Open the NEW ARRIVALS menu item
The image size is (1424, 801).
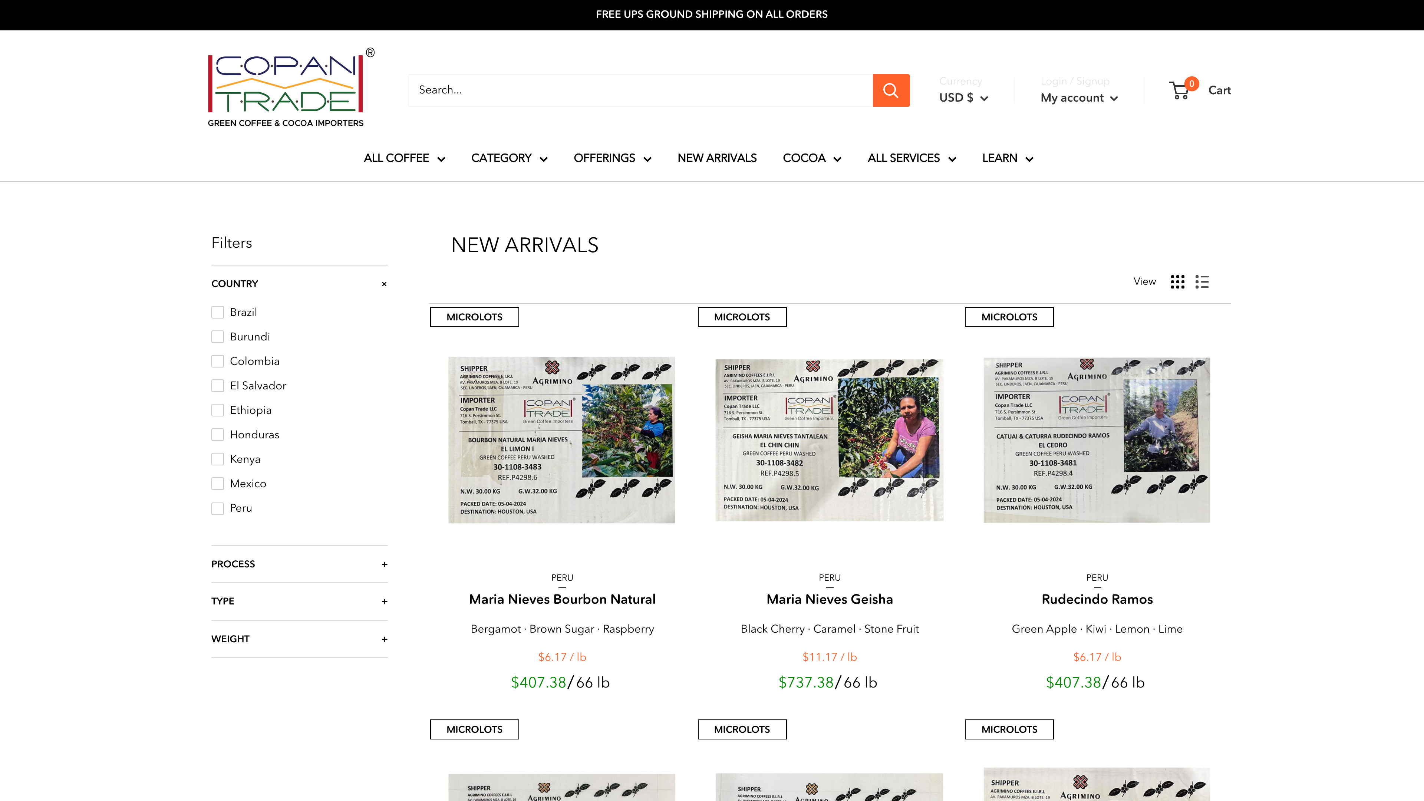717,158
